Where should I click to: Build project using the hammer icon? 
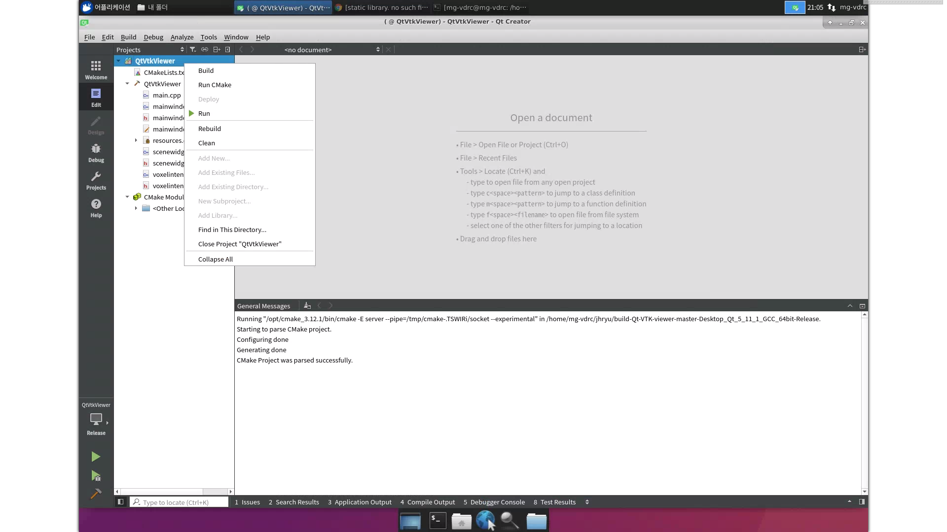[x=96, y=494]
